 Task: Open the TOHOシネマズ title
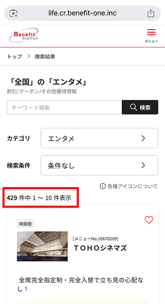click(x=100, y=248)
